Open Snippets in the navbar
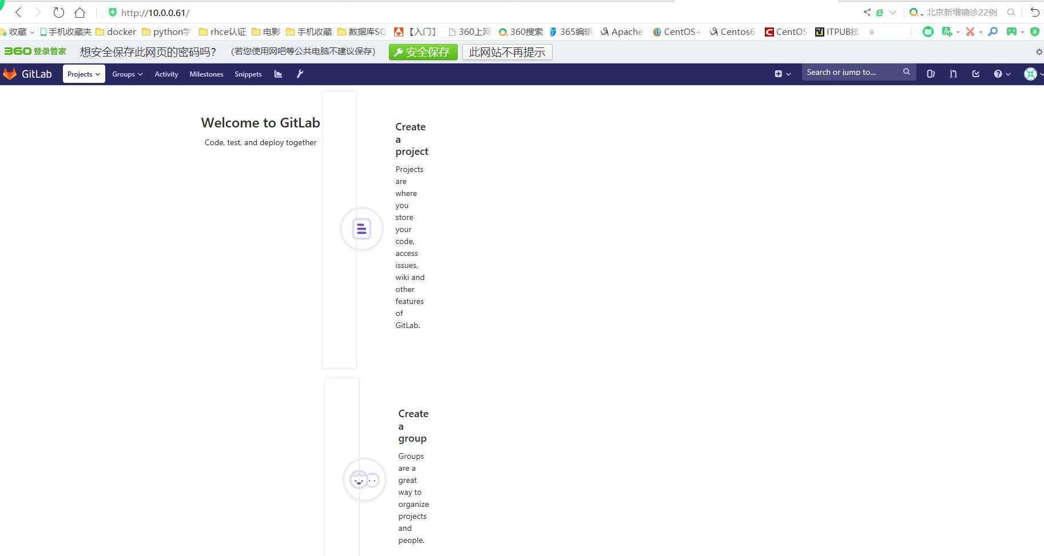The height and width of the screenshot is (556, 1044). 248,74
